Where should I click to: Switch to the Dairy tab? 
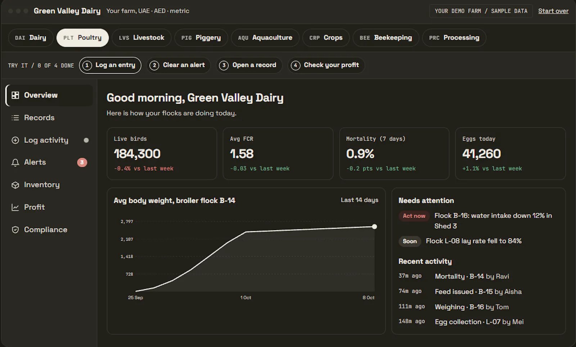pyautogui.click(x=31, y=38)
